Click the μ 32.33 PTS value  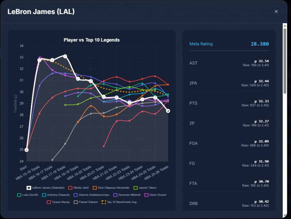262,101
